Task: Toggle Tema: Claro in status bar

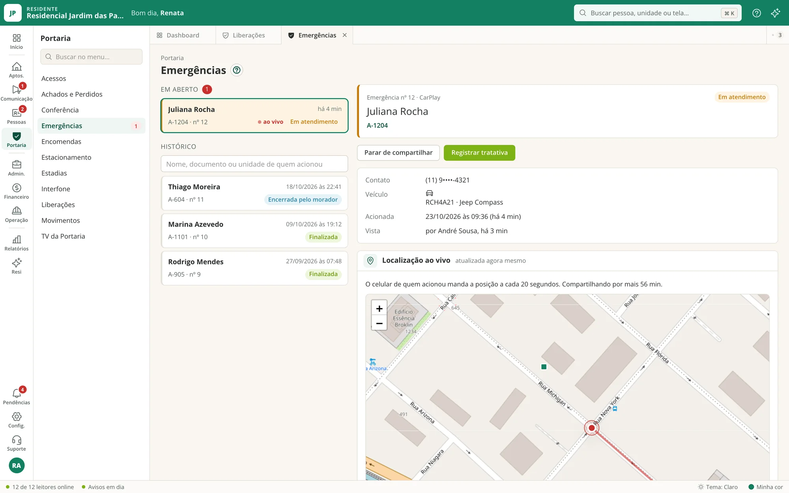Action: 718,487
